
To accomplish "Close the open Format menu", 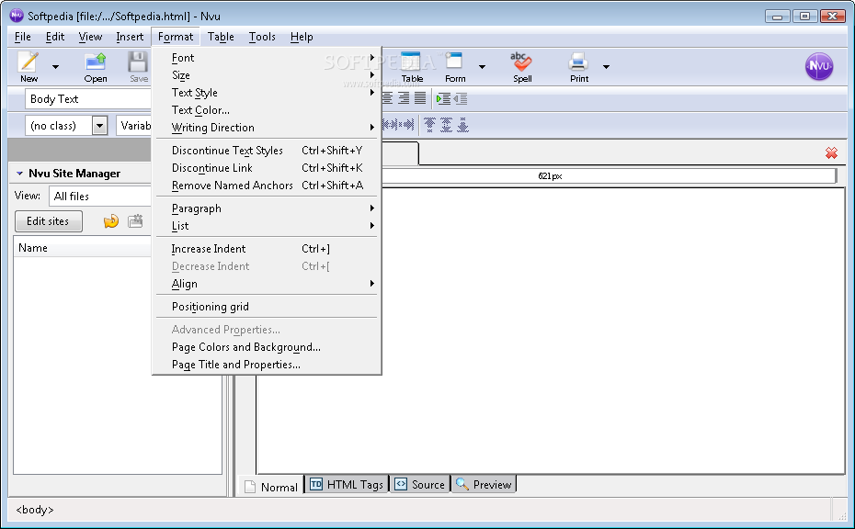I will (x=176, y=37).
